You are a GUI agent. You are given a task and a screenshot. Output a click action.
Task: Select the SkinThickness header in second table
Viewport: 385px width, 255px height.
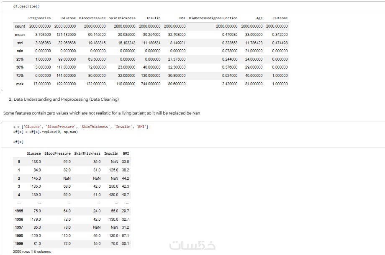[x=87, y=153]
